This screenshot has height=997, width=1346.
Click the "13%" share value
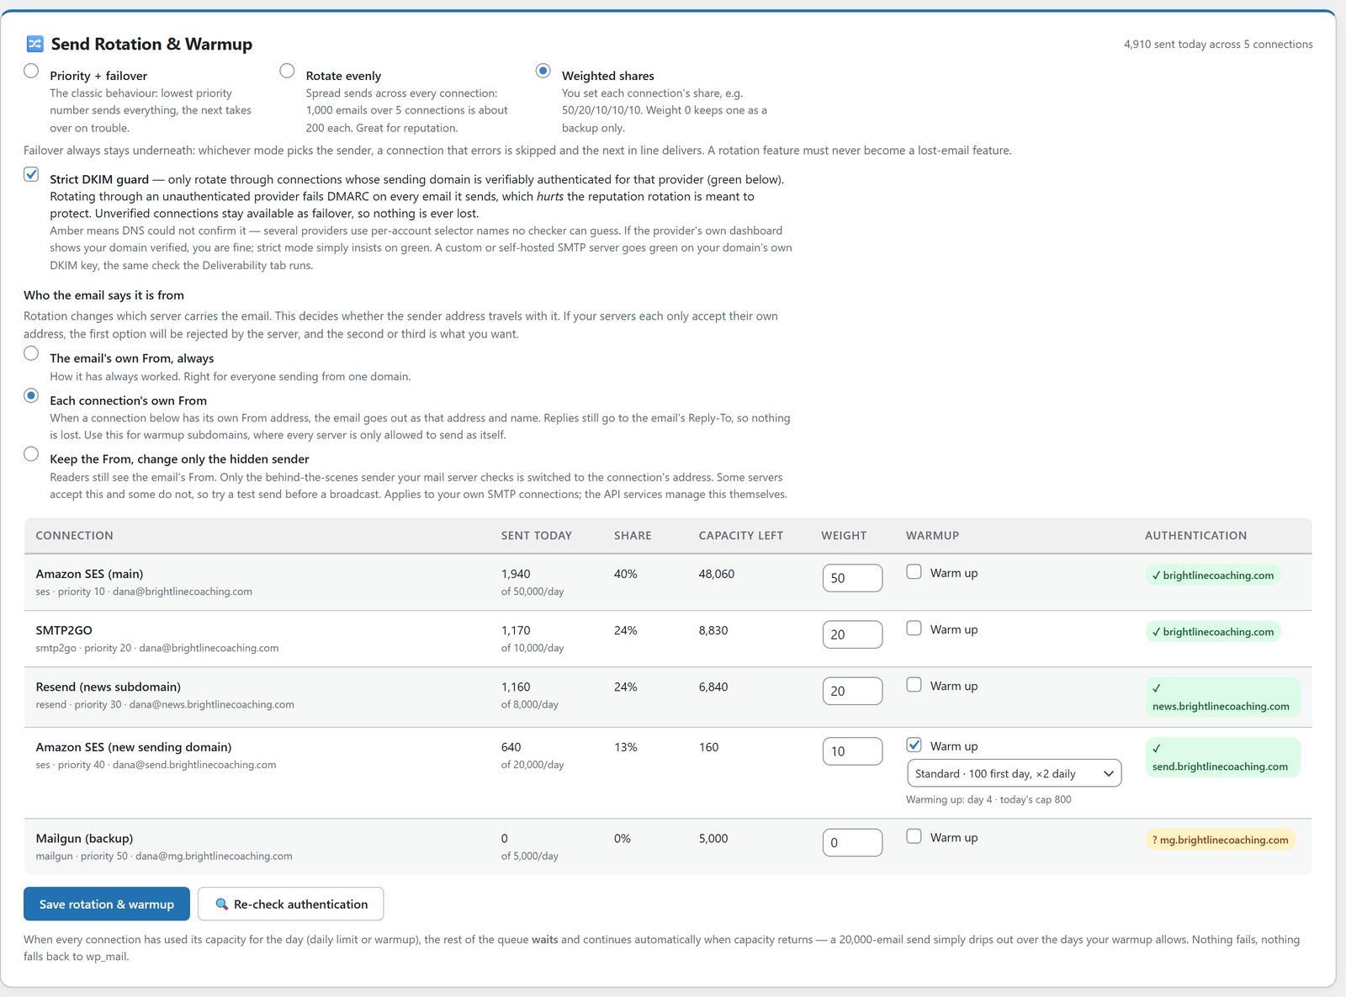(x=626, y=747)
